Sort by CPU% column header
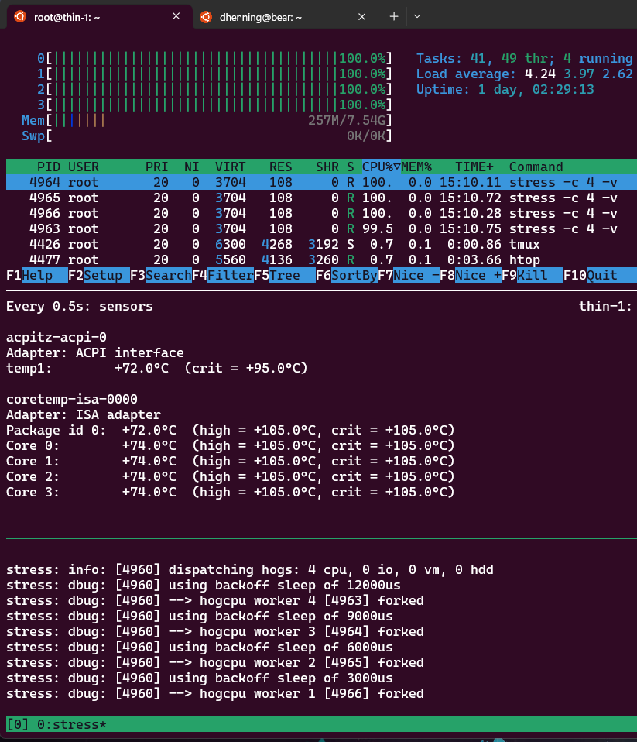637x742 pixels. 381,167
